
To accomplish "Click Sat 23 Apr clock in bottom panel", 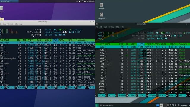I will (185, 105).
